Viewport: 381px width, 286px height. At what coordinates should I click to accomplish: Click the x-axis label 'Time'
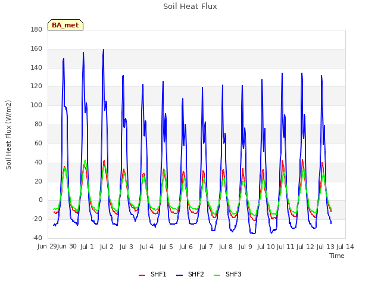pos(337,256)
